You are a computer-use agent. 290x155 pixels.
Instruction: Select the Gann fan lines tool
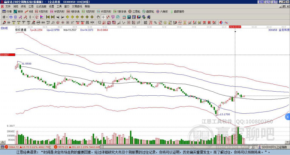(104, 23)
